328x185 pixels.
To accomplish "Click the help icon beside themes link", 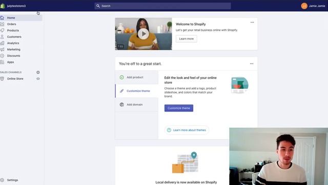I will 169,130.
